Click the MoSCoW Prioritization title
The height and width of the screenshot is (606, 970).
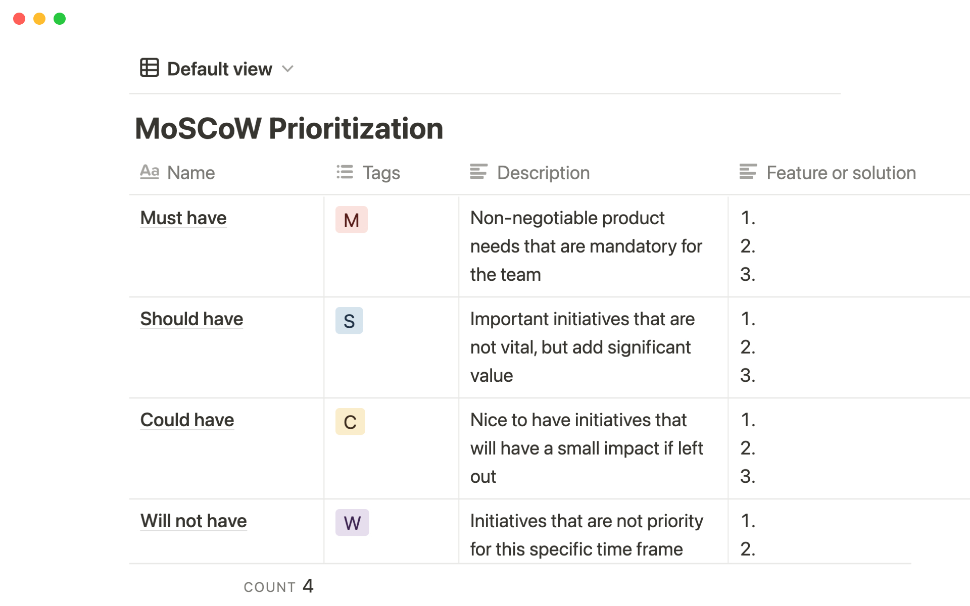[x=289, y=128]
